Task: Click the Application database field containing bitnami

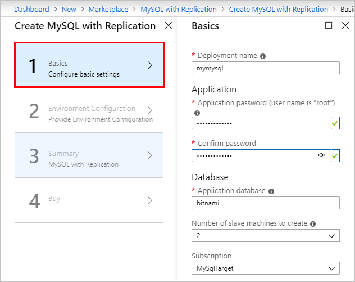Action: pyautogui.click(x=265, y=203)
